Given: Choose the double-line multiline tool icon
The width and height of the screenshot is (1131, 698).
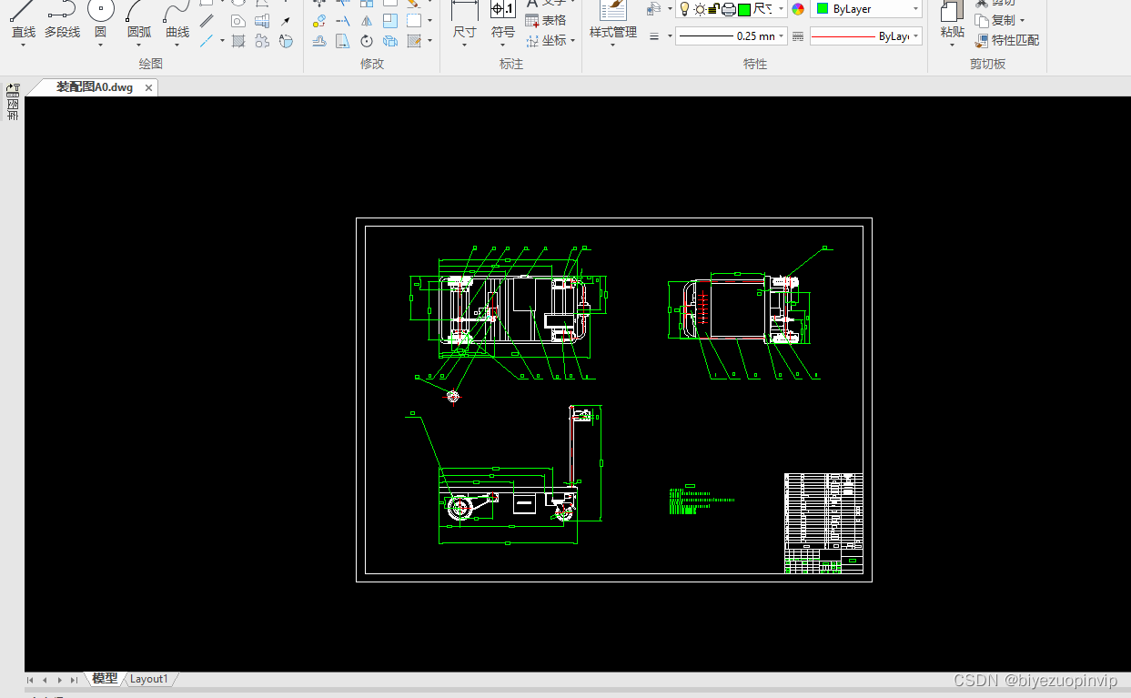Looking at the screenshot, I should click(x=207, y=21).
